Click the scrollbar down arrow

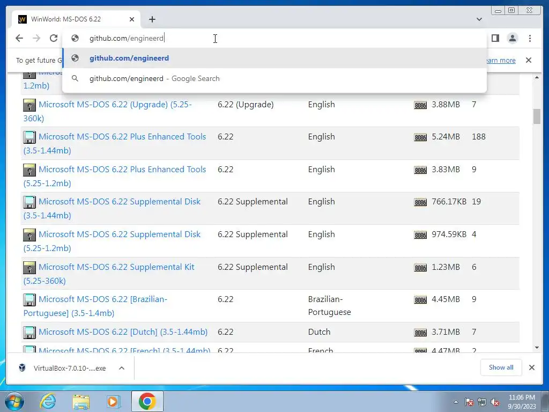pos(537,348)
